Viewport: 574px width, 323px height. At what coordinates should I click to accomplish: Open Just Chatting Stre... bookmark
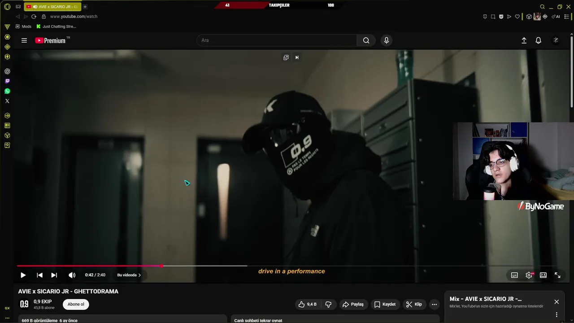(56, 26)
